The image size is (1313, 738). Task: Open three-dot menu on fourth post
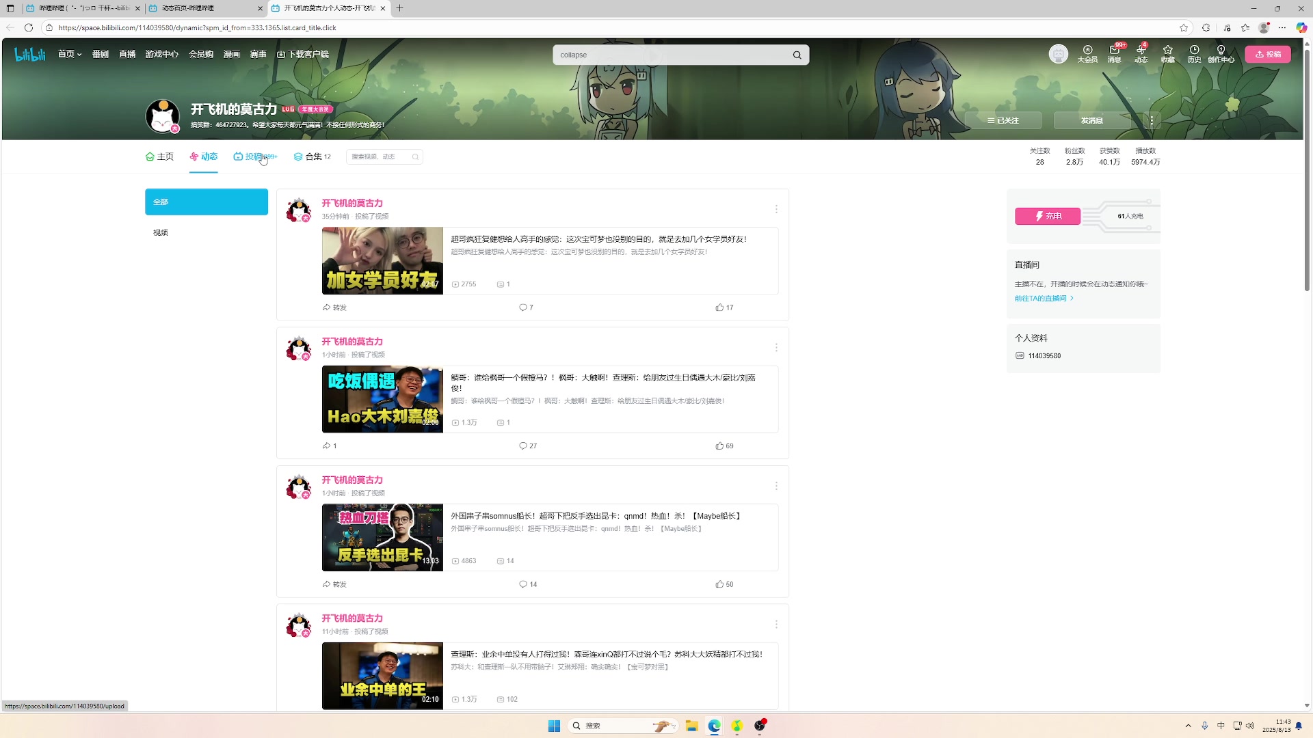[776, 625]
